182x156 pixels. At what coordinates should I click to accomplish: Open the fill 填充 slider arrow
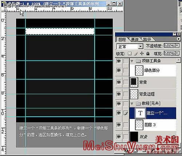pos(177,53)
